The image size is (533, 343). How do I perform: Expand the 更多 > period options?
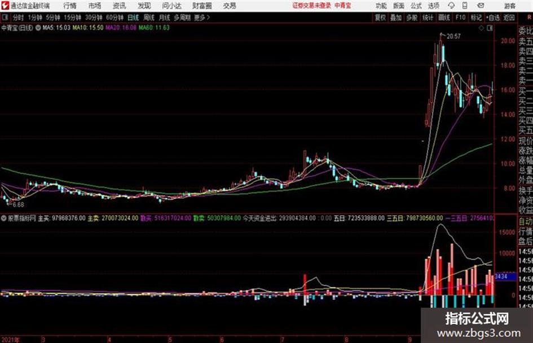pos(202,17)
